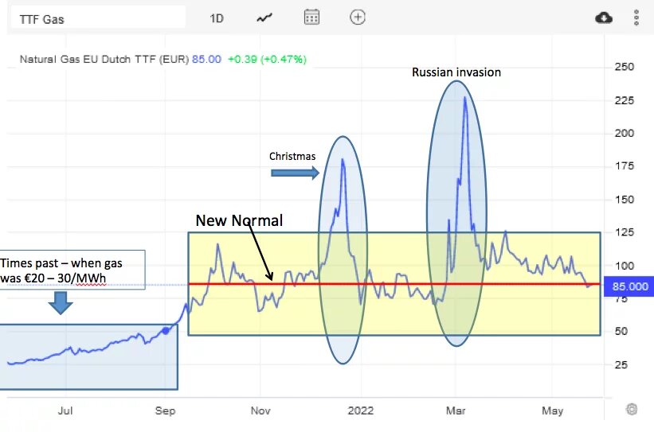Download chart via cloud icon

(604, 18)
